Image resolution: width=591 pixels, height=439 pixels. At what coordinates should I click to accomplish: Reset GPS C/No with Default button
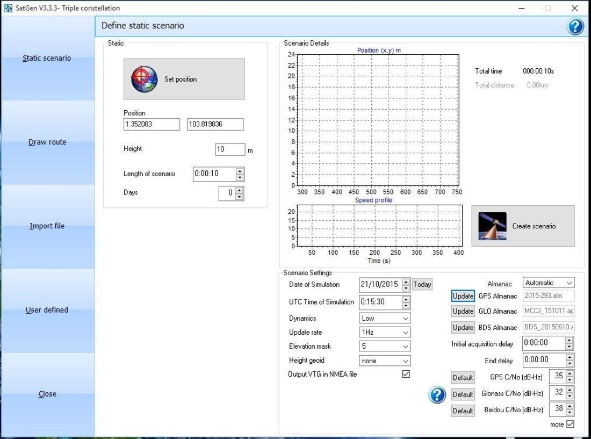tap(463, 378)
